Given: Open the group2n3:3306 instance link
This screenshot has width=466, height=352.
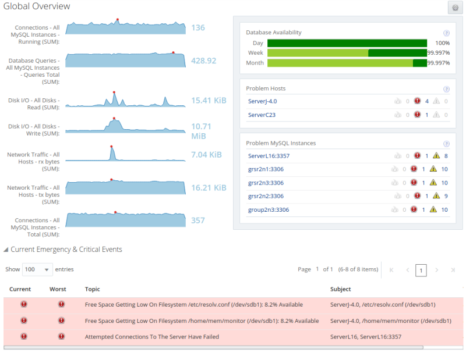Looking at the screenshot, I should (x=269, y=210).
